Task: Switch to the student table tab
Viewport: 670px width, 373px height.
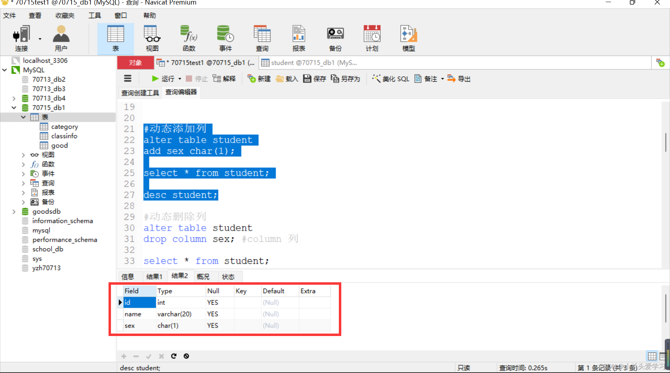Action: click(x=309, y=63)
